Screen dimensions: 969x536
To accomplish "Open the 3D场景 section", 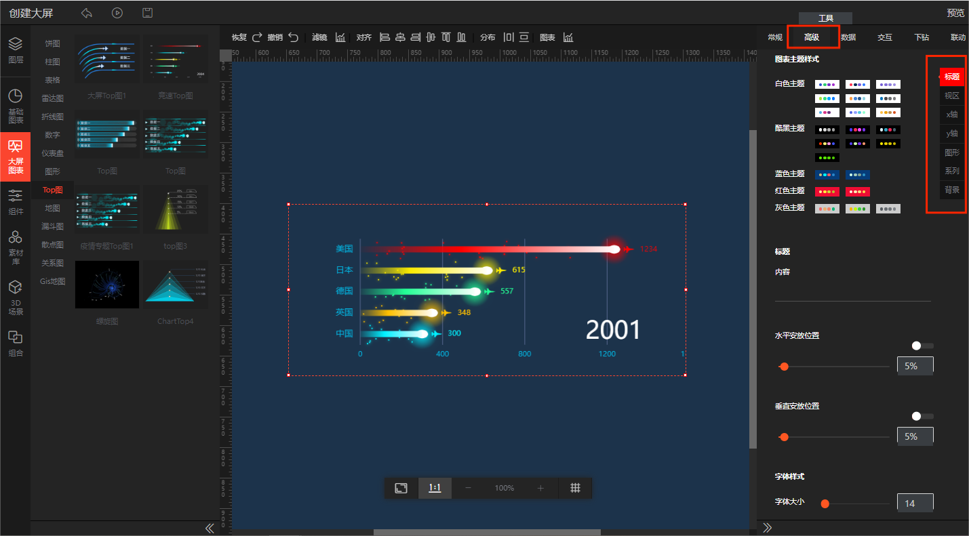I will tap(15, 298).
